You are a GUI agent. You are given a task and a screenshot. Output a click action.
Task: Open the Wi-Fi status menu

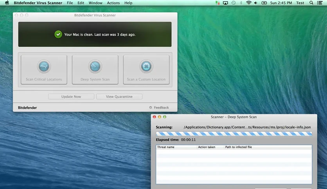[x=249, y=3]
